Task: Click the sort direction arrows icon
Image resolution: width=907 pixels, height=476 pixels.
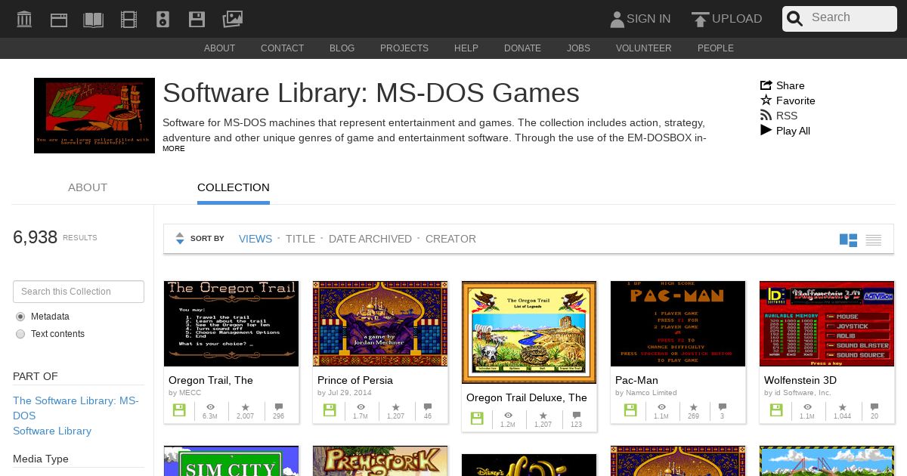Action: pyautogui.click(x=180, y=239)
